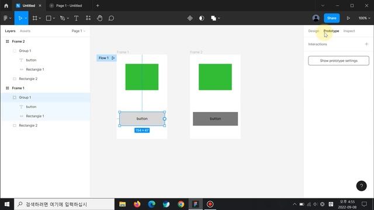Select the Comment tool
The width and height of the screenshot is (374, 210).
click(111, 18)
